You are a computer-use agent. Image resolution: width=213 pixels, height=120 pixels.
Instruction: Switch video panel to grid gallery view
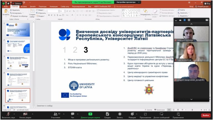[189, 20]
